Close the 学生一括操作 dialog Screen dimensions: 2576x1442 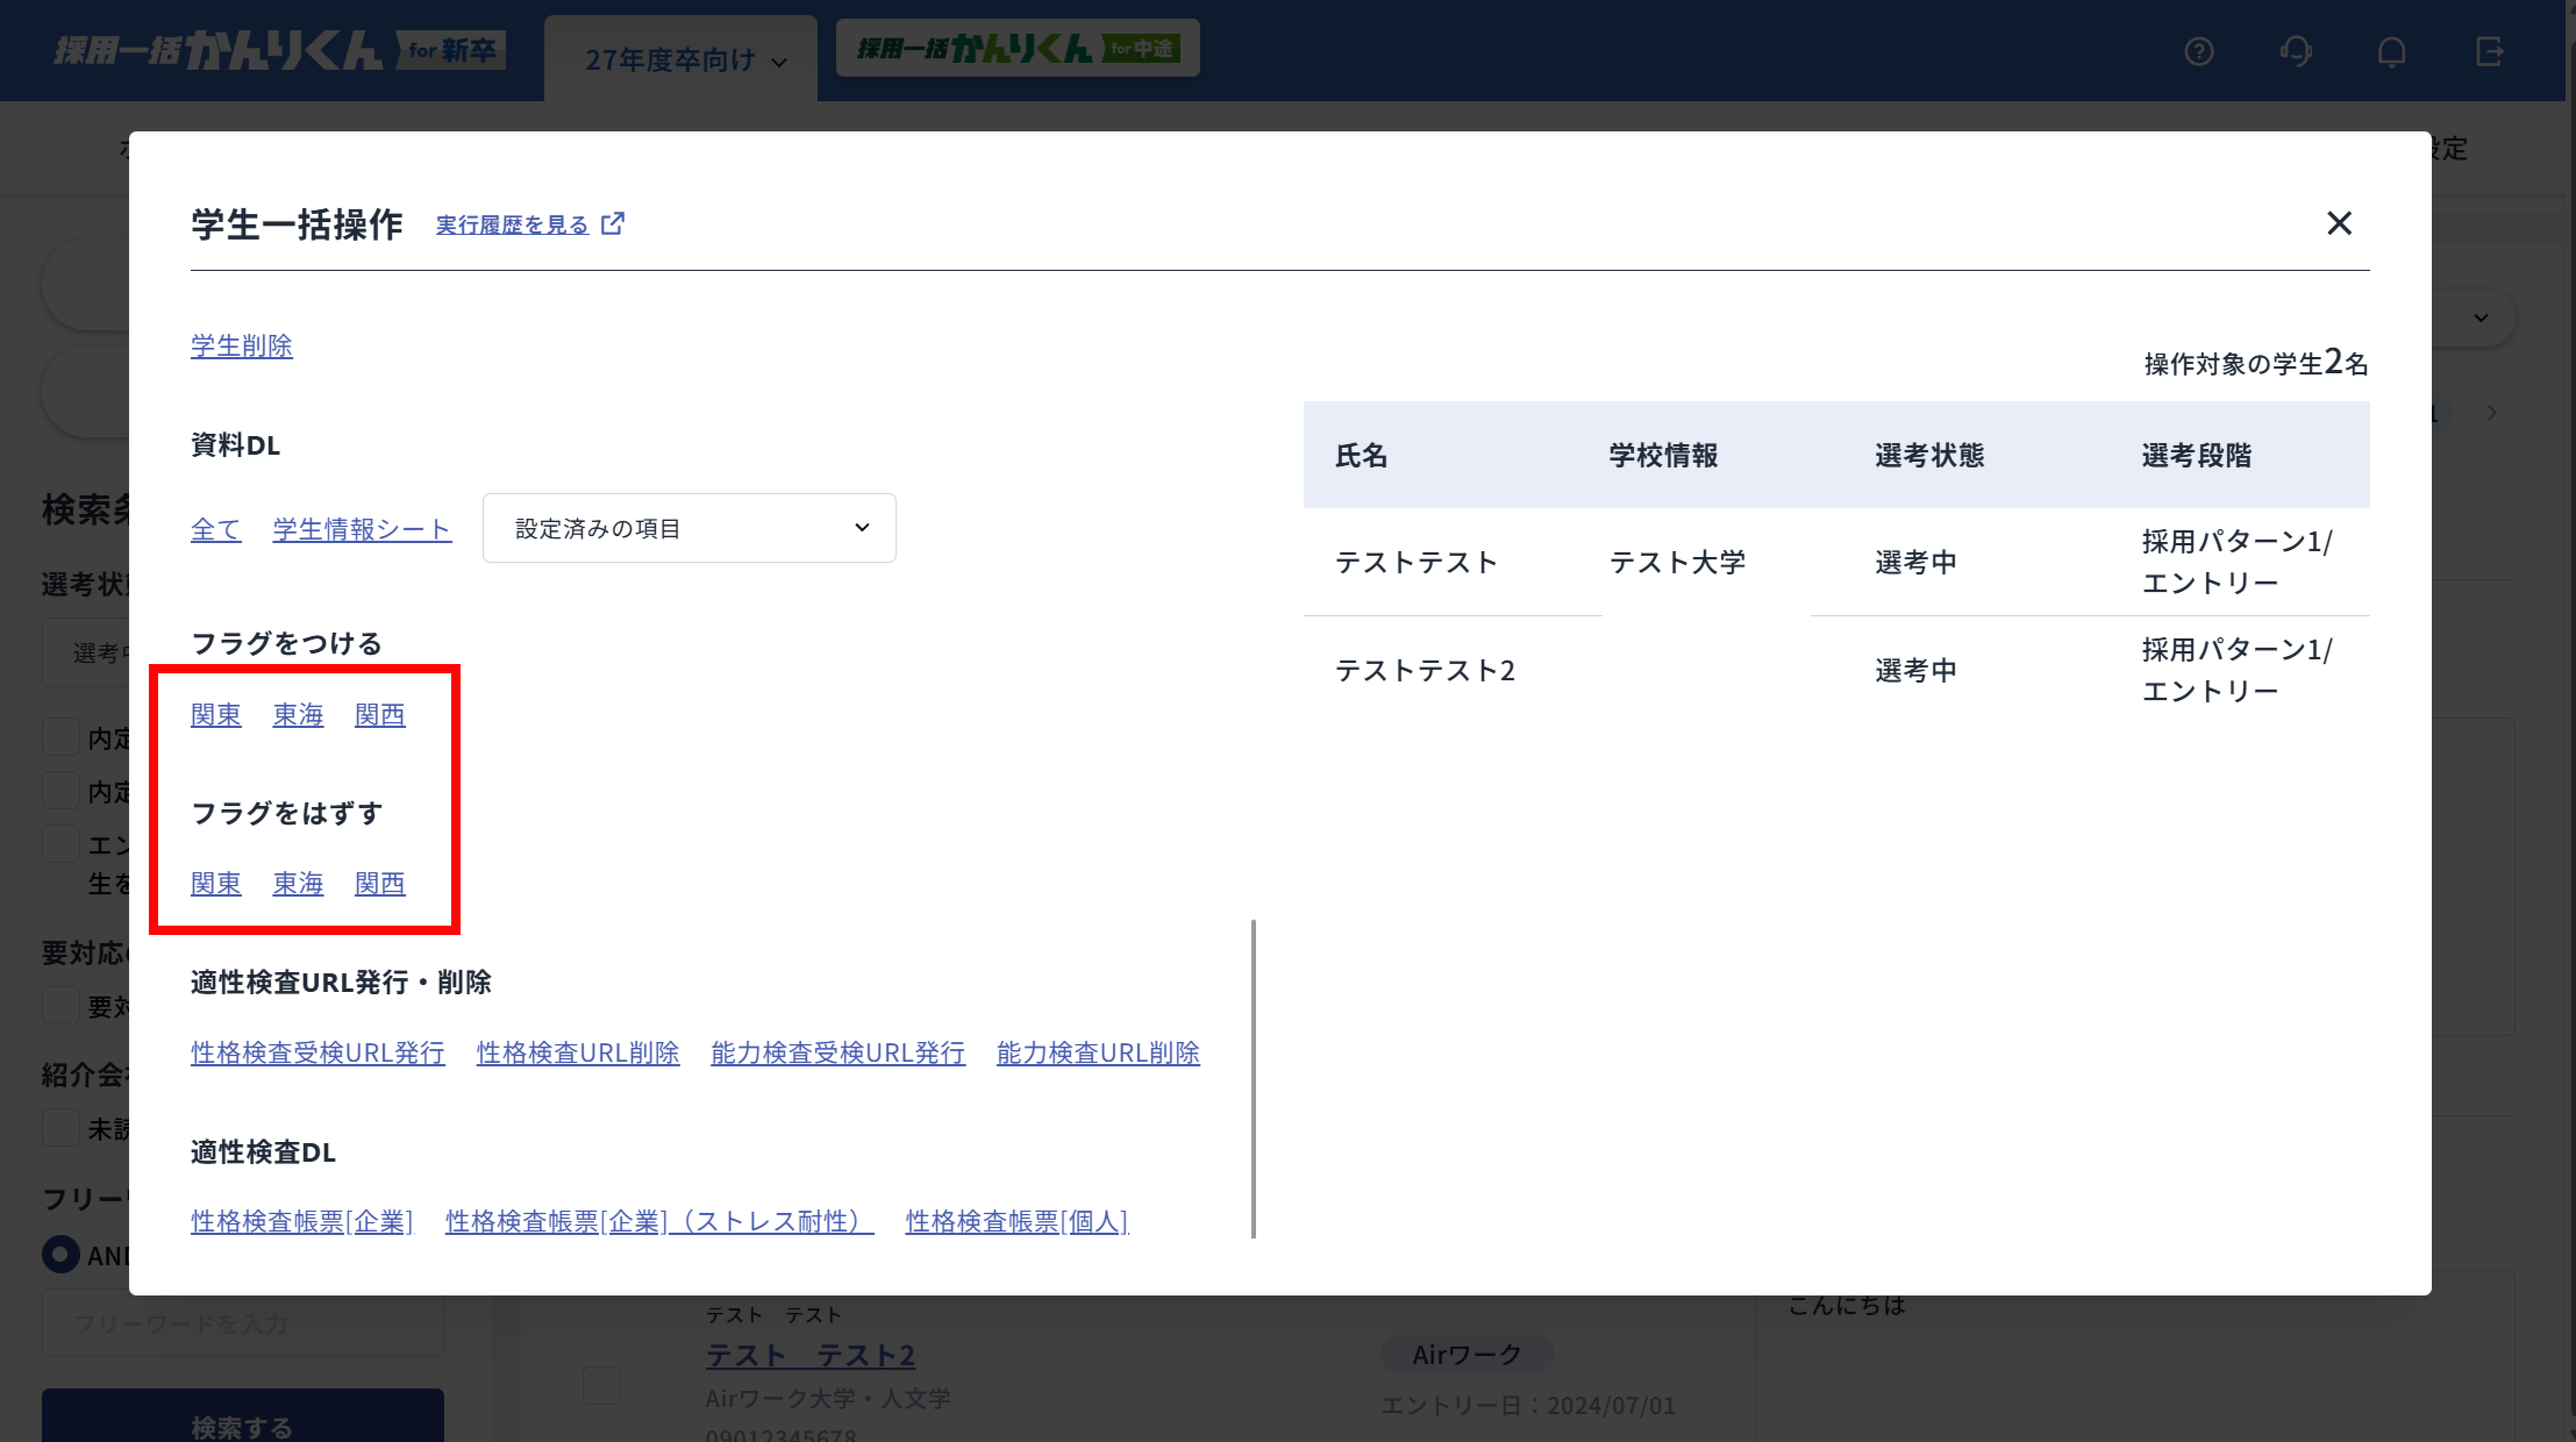(x=2340, y=223)
